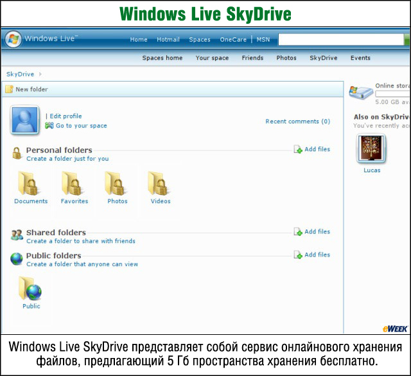
Task: Switch to the Friends tab
Action: coord(252,58)
